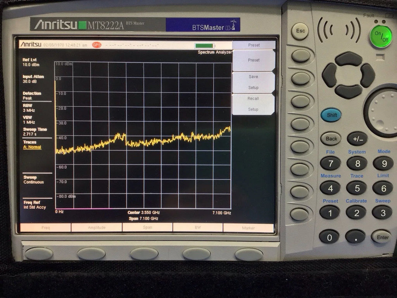Click the date and time display
Viewport: 397px width, 298px height.
[65, 45]
